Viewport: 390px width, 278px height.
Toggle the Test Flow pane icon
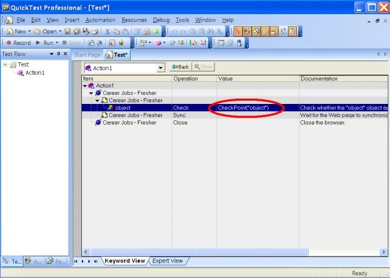[238, 31]
